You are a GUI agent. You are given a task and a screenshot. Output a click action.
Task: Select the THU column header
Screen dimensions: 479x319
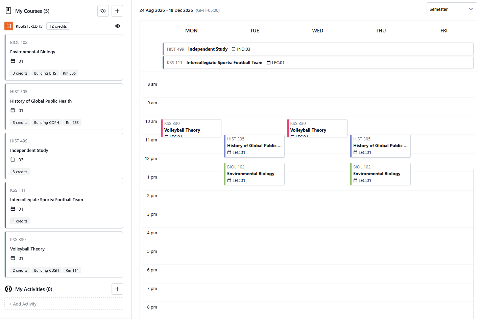(x=381, y=31)
